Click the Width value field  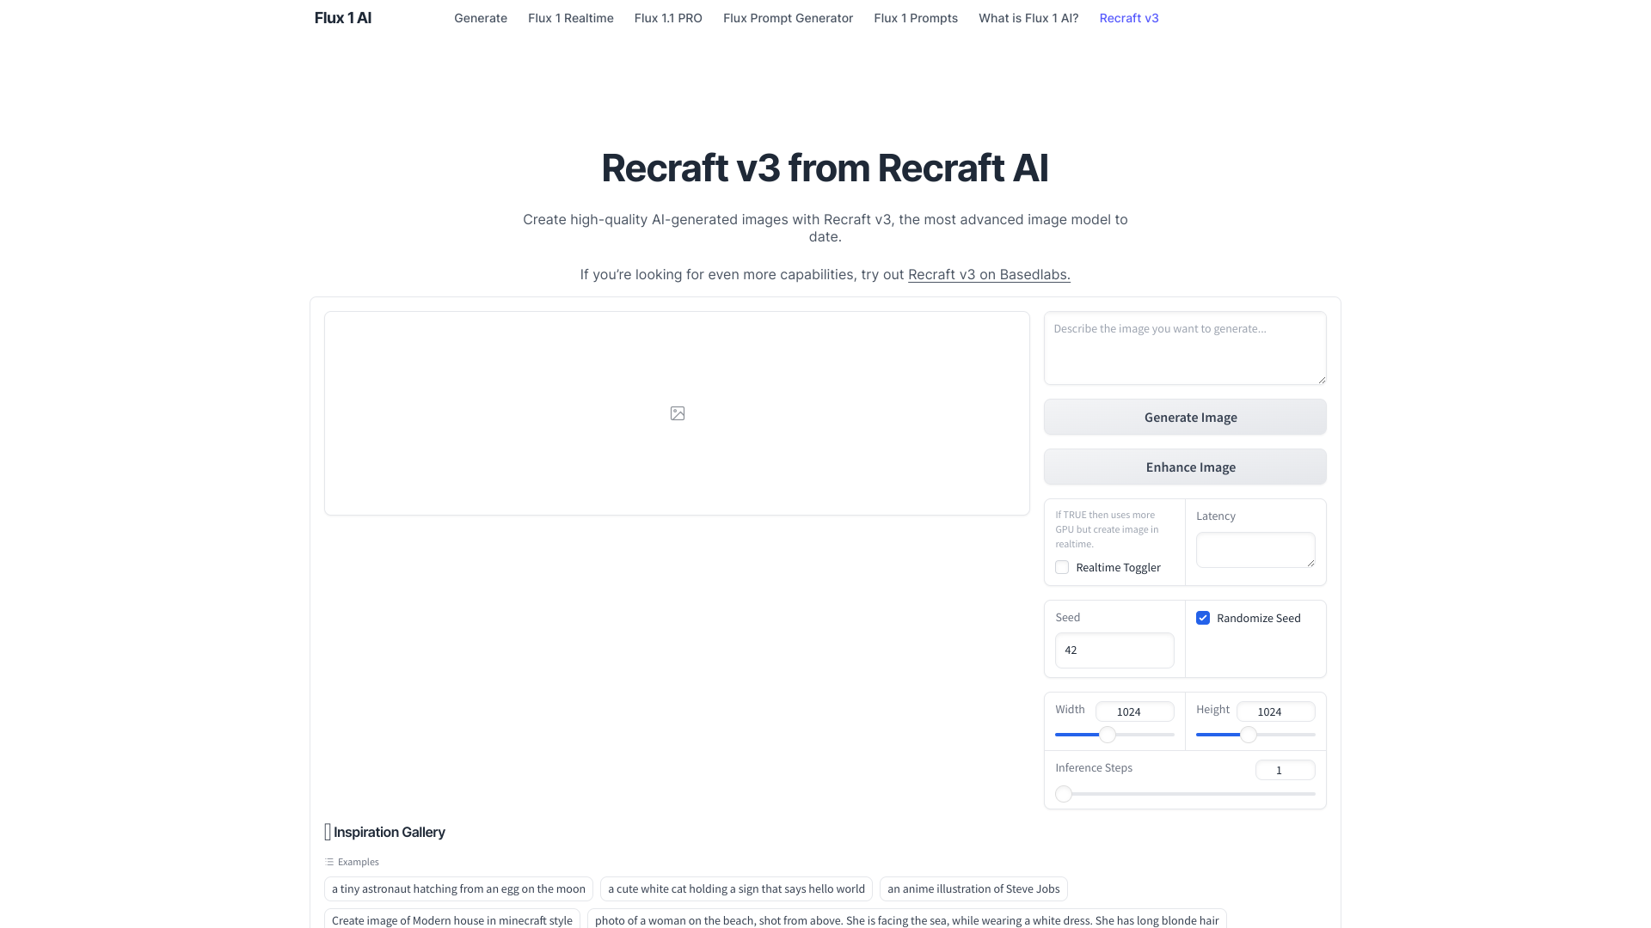1135,711
